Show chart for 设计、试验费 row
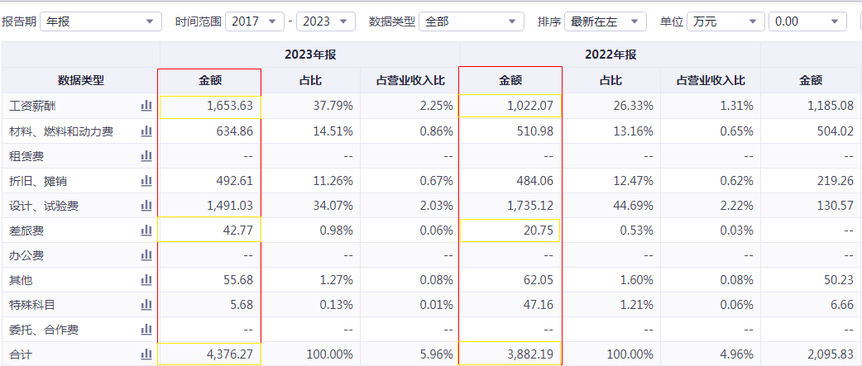Image resolution: width=862 pixels, height=366 pixels. coord(146,205)
